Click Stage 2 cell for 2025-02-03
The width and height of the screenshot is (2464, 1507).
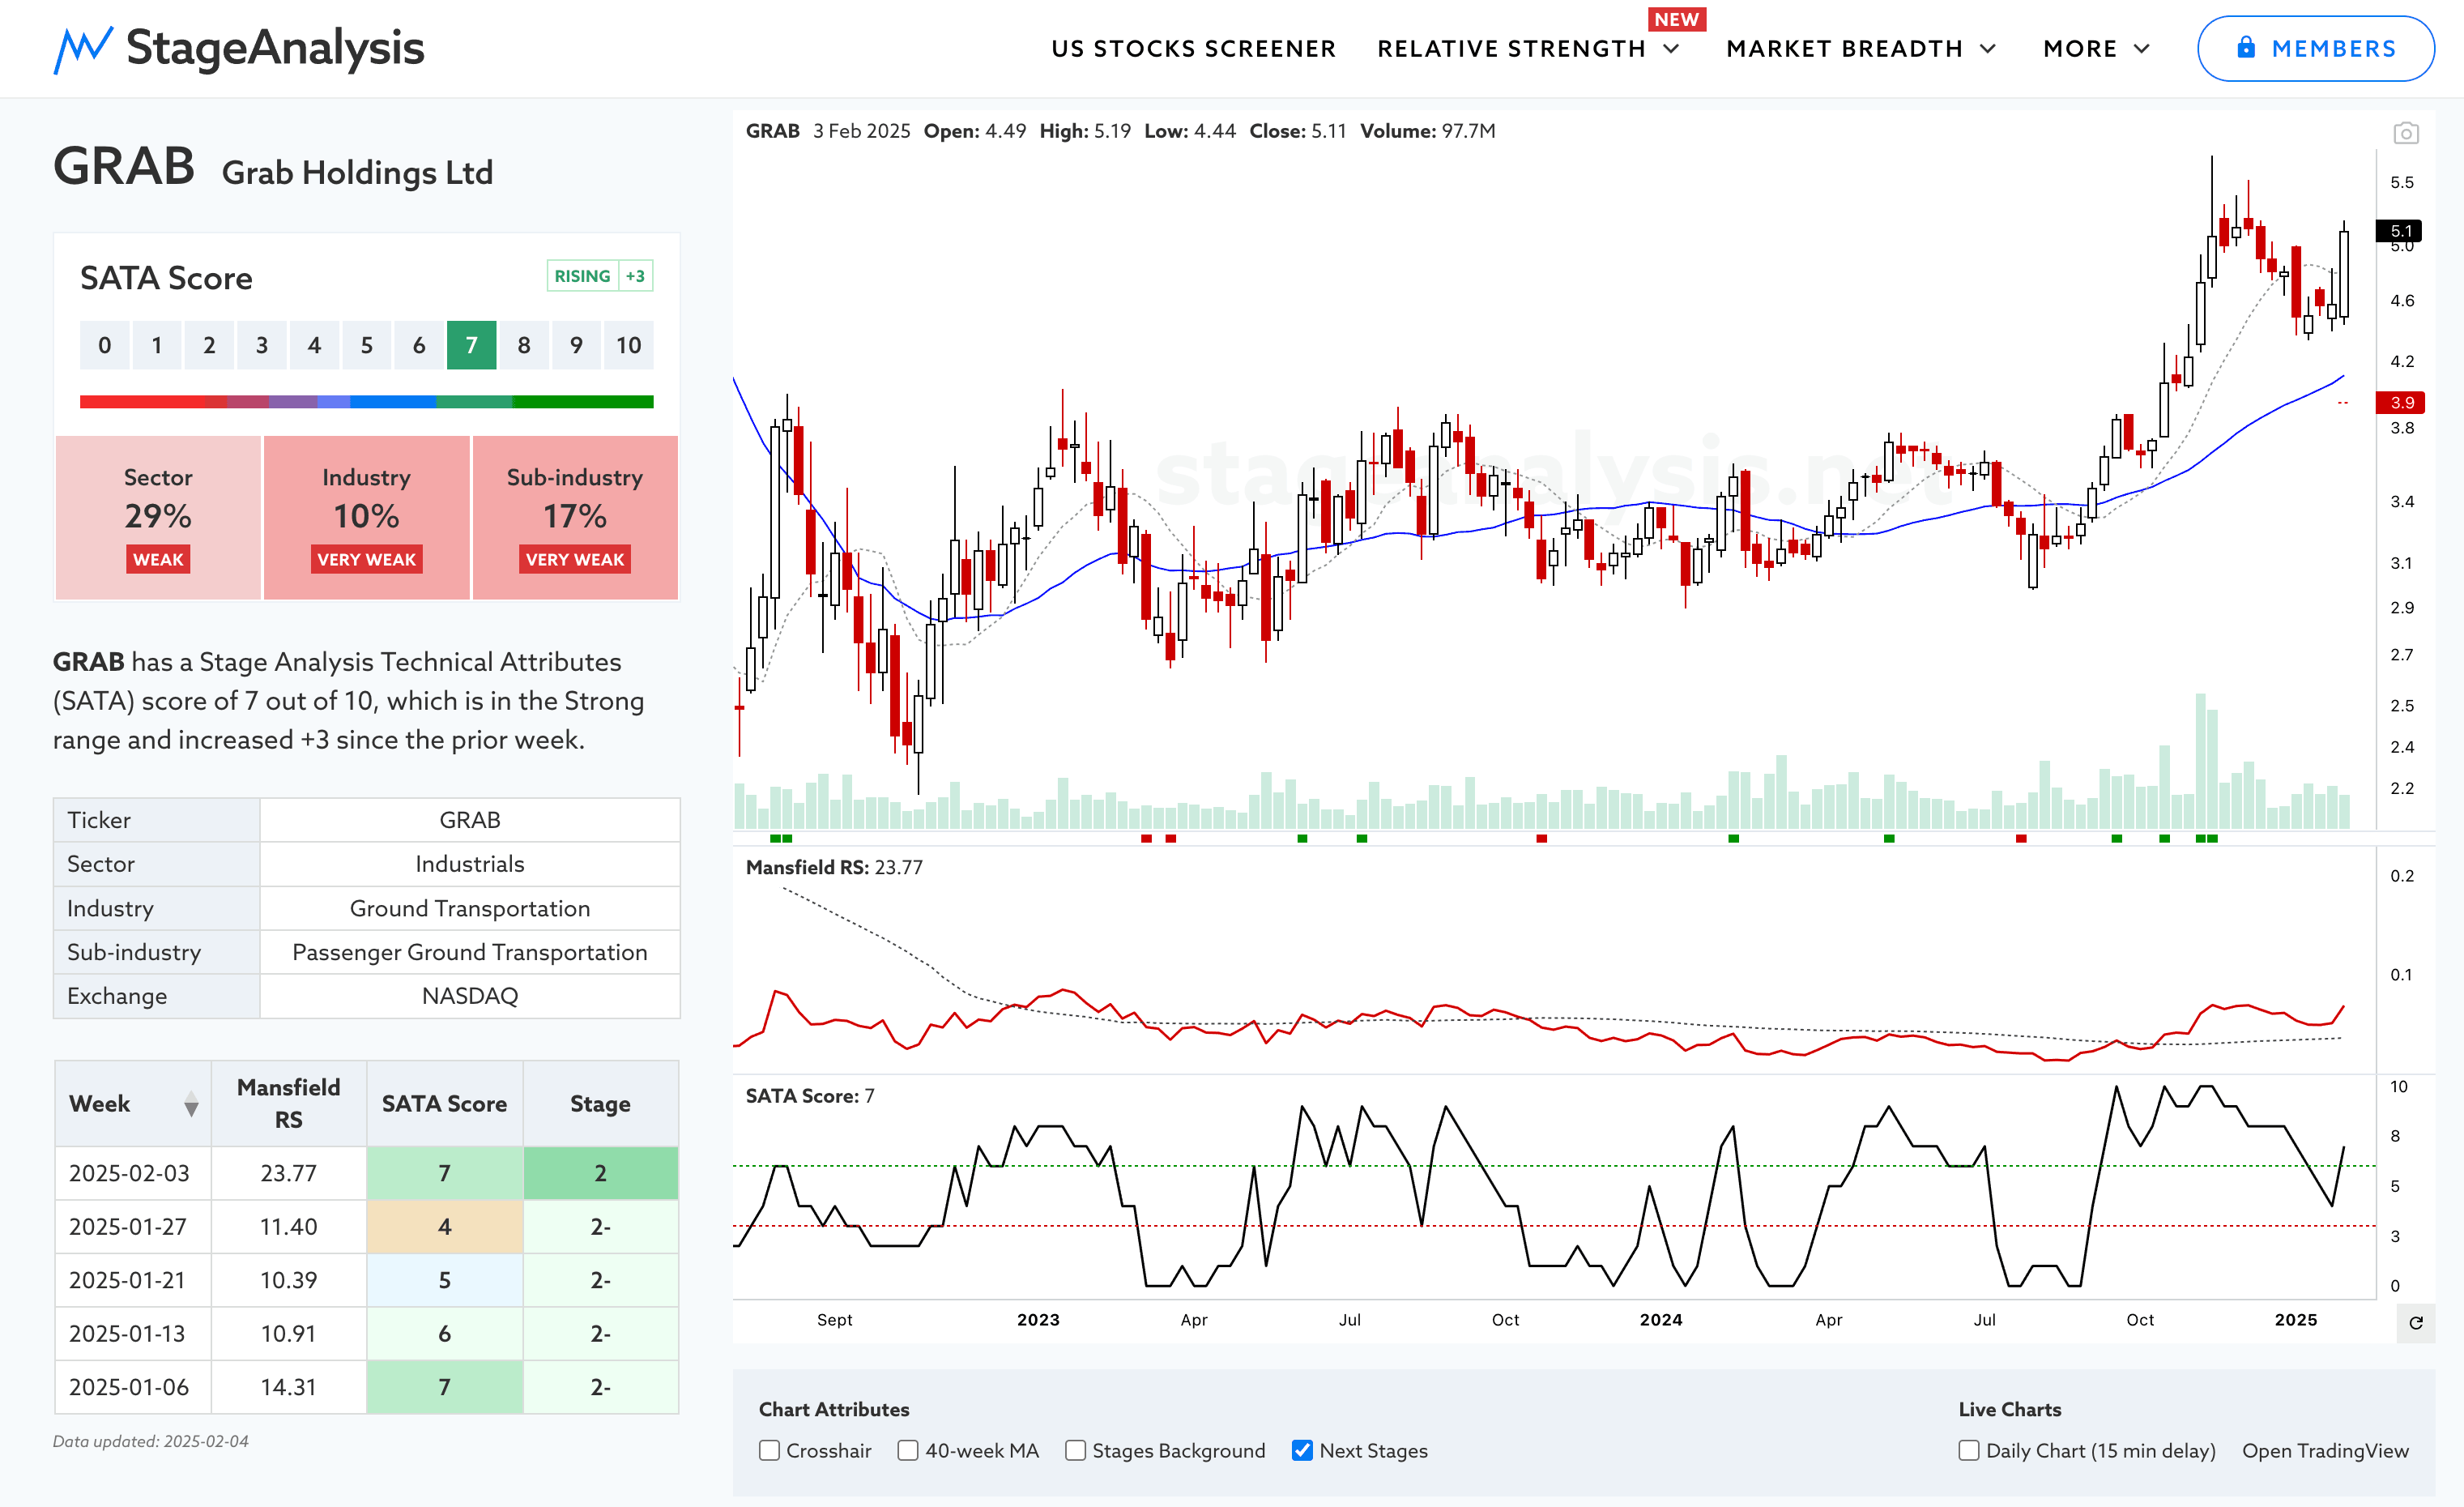pos(600,1173)
